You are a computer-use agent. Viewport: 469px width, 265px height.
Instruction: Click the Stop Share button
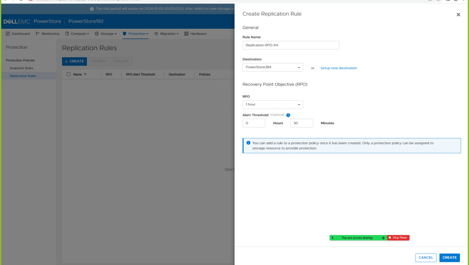[x=398, y=237]
